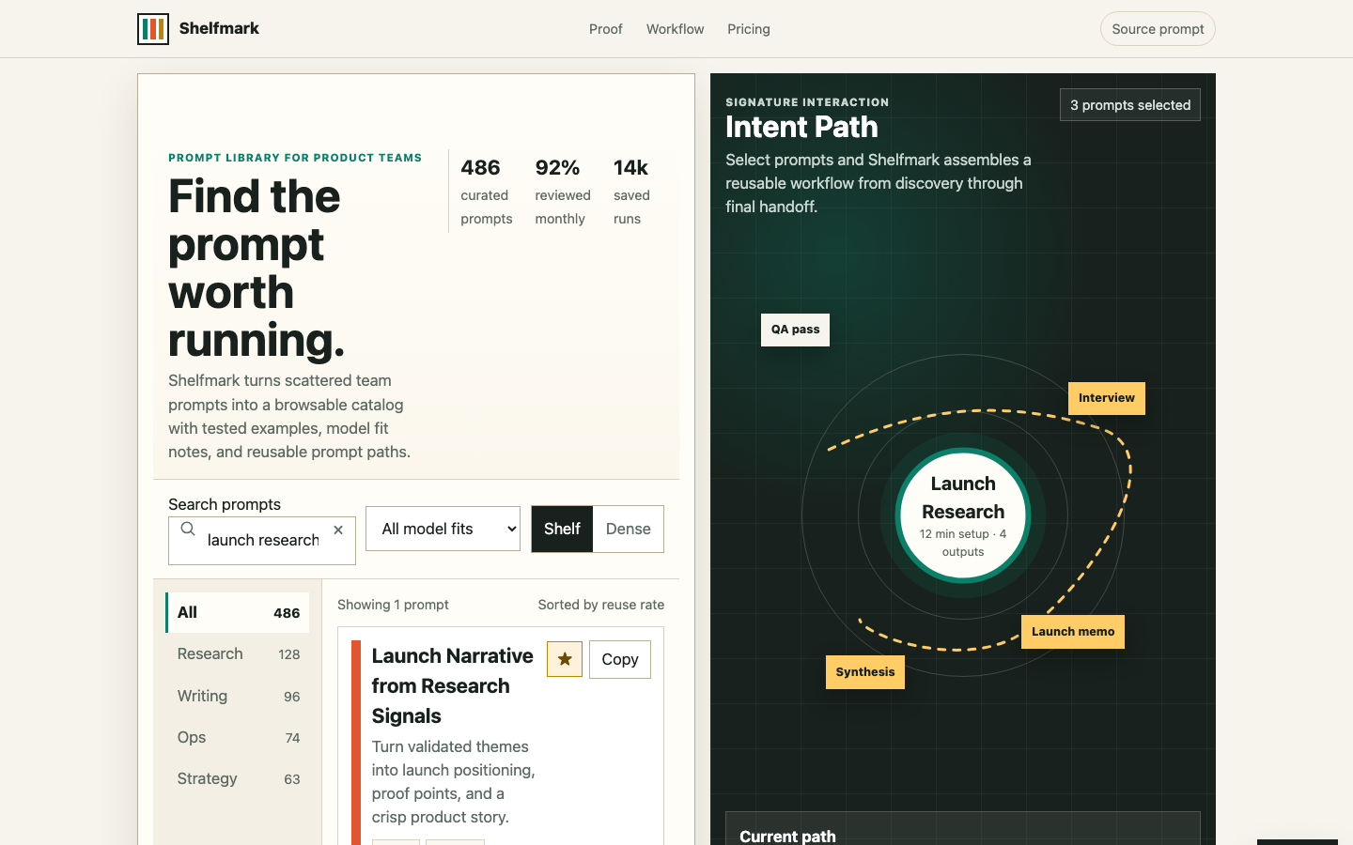Click the Launch Research center circle
Image resolution: width=1353 pixels, height=845 pixels.
pos(963,515)
